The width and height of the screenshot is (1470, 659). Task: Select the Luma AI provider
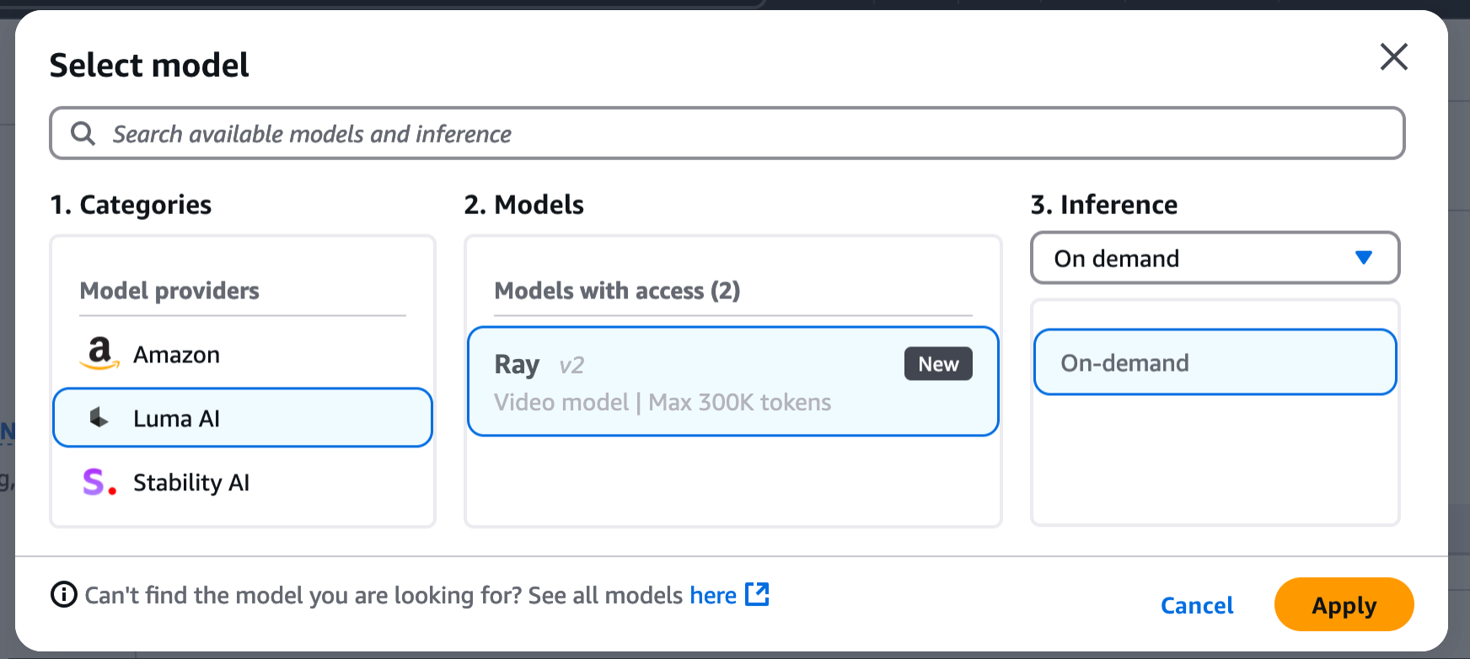[243, 418]
